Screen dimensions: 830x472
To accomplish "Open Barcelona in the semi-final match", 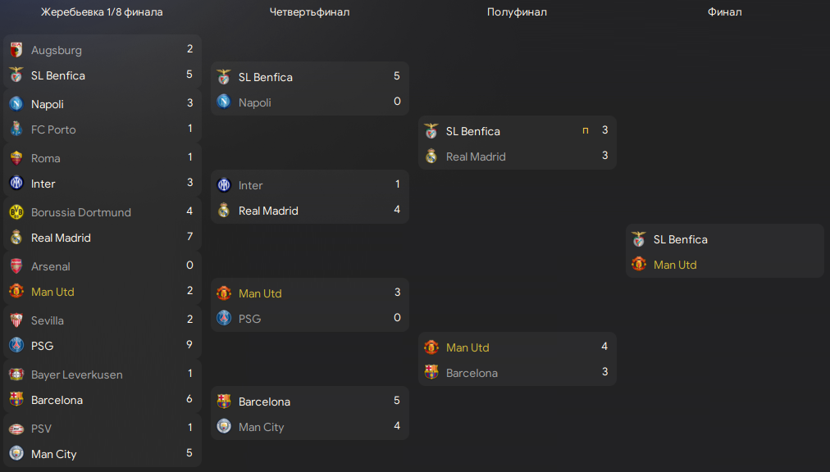I will [472, 373].
